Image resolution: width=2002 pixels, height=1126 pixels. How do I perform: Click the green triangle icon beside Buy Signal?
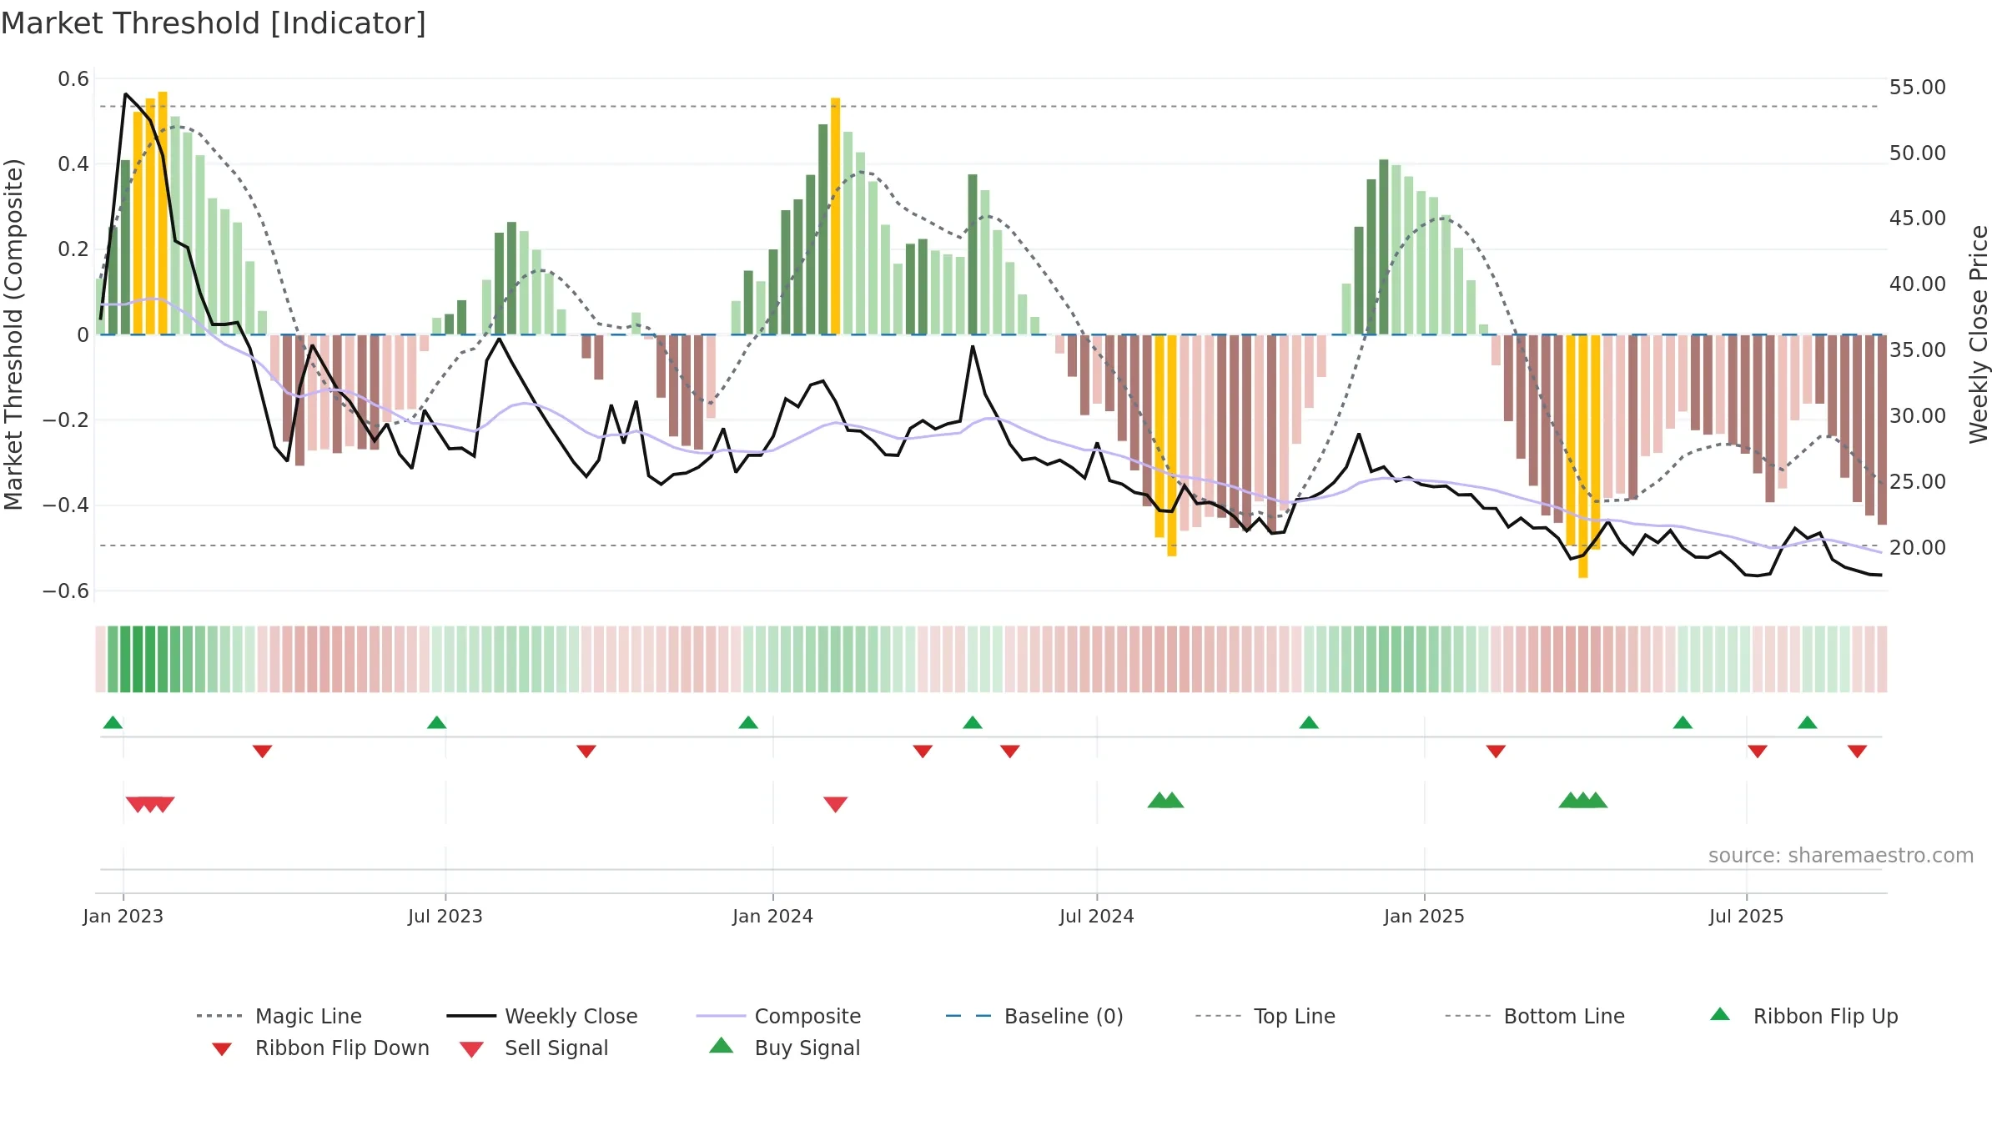pyautogui.click(x=721, y=1045)
